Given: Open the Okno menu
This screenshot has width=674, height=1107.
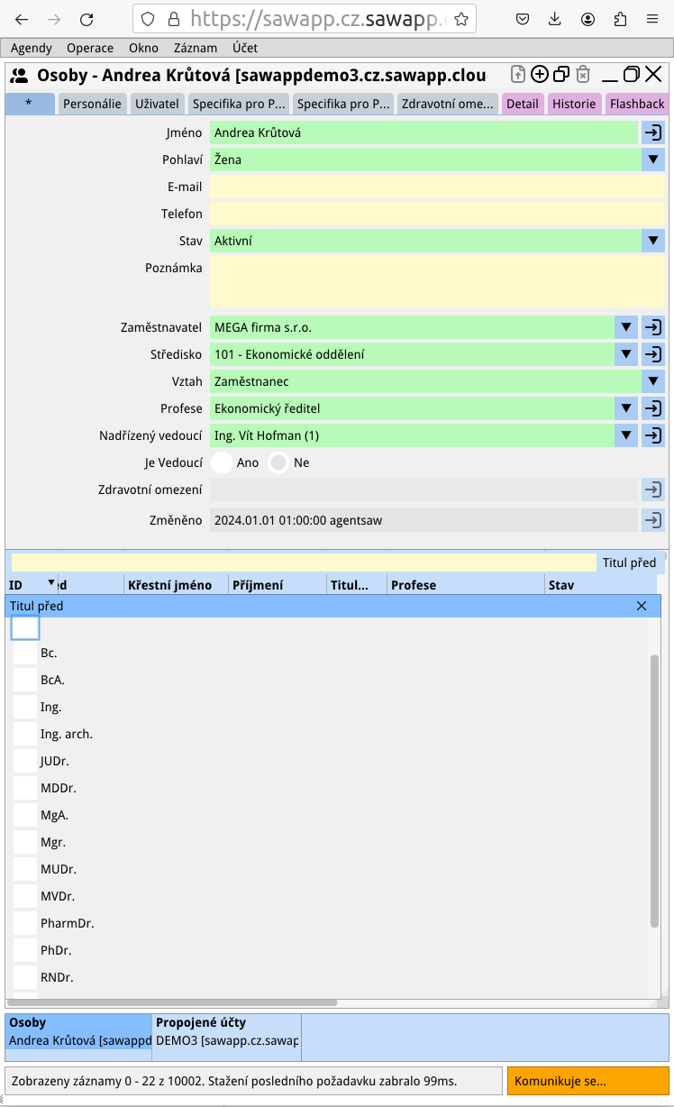Looking at the screenshot, I should click(143, 48).
